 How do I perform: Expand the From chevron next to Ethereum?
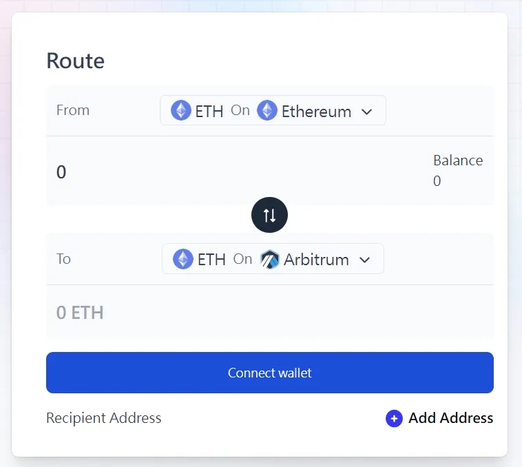tap(367, 112)
